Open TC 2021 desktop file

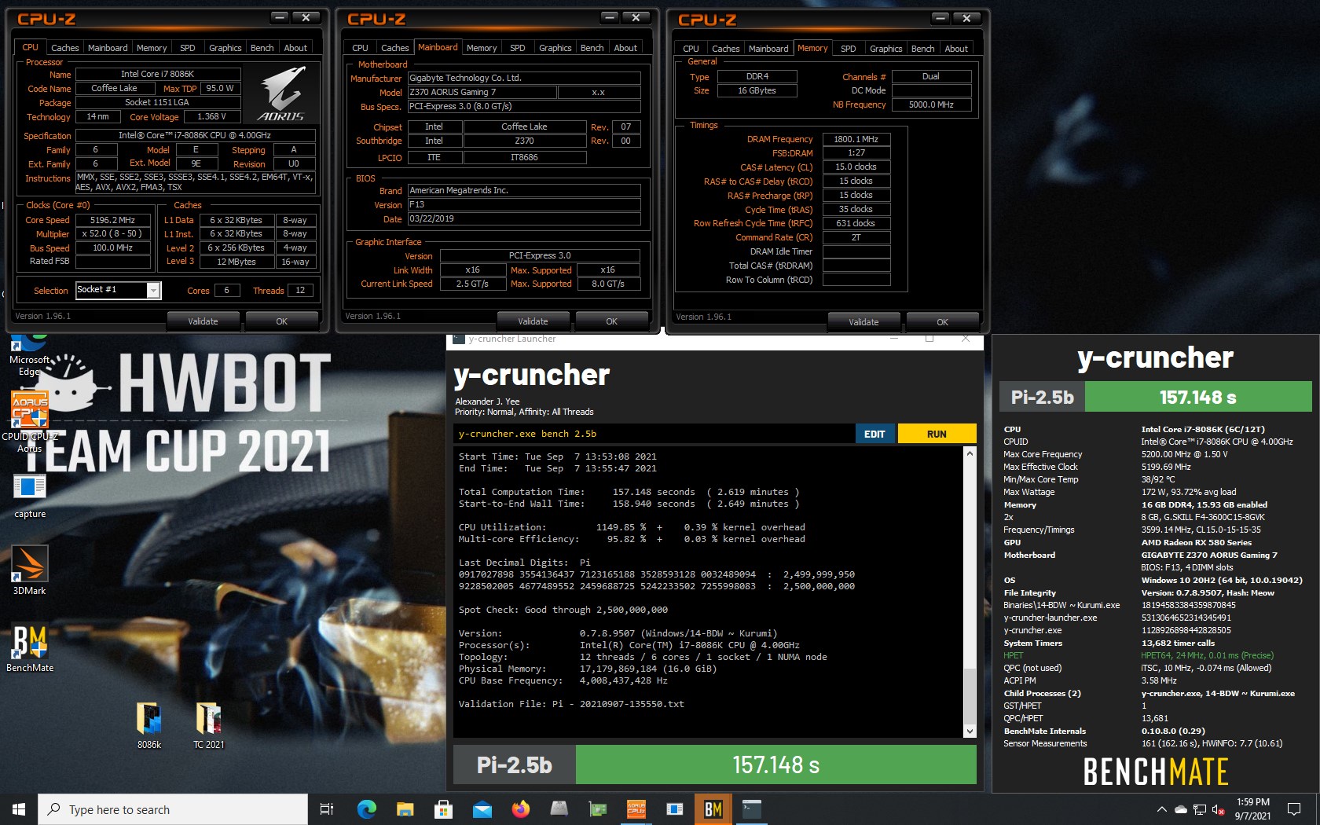(209, 724)
